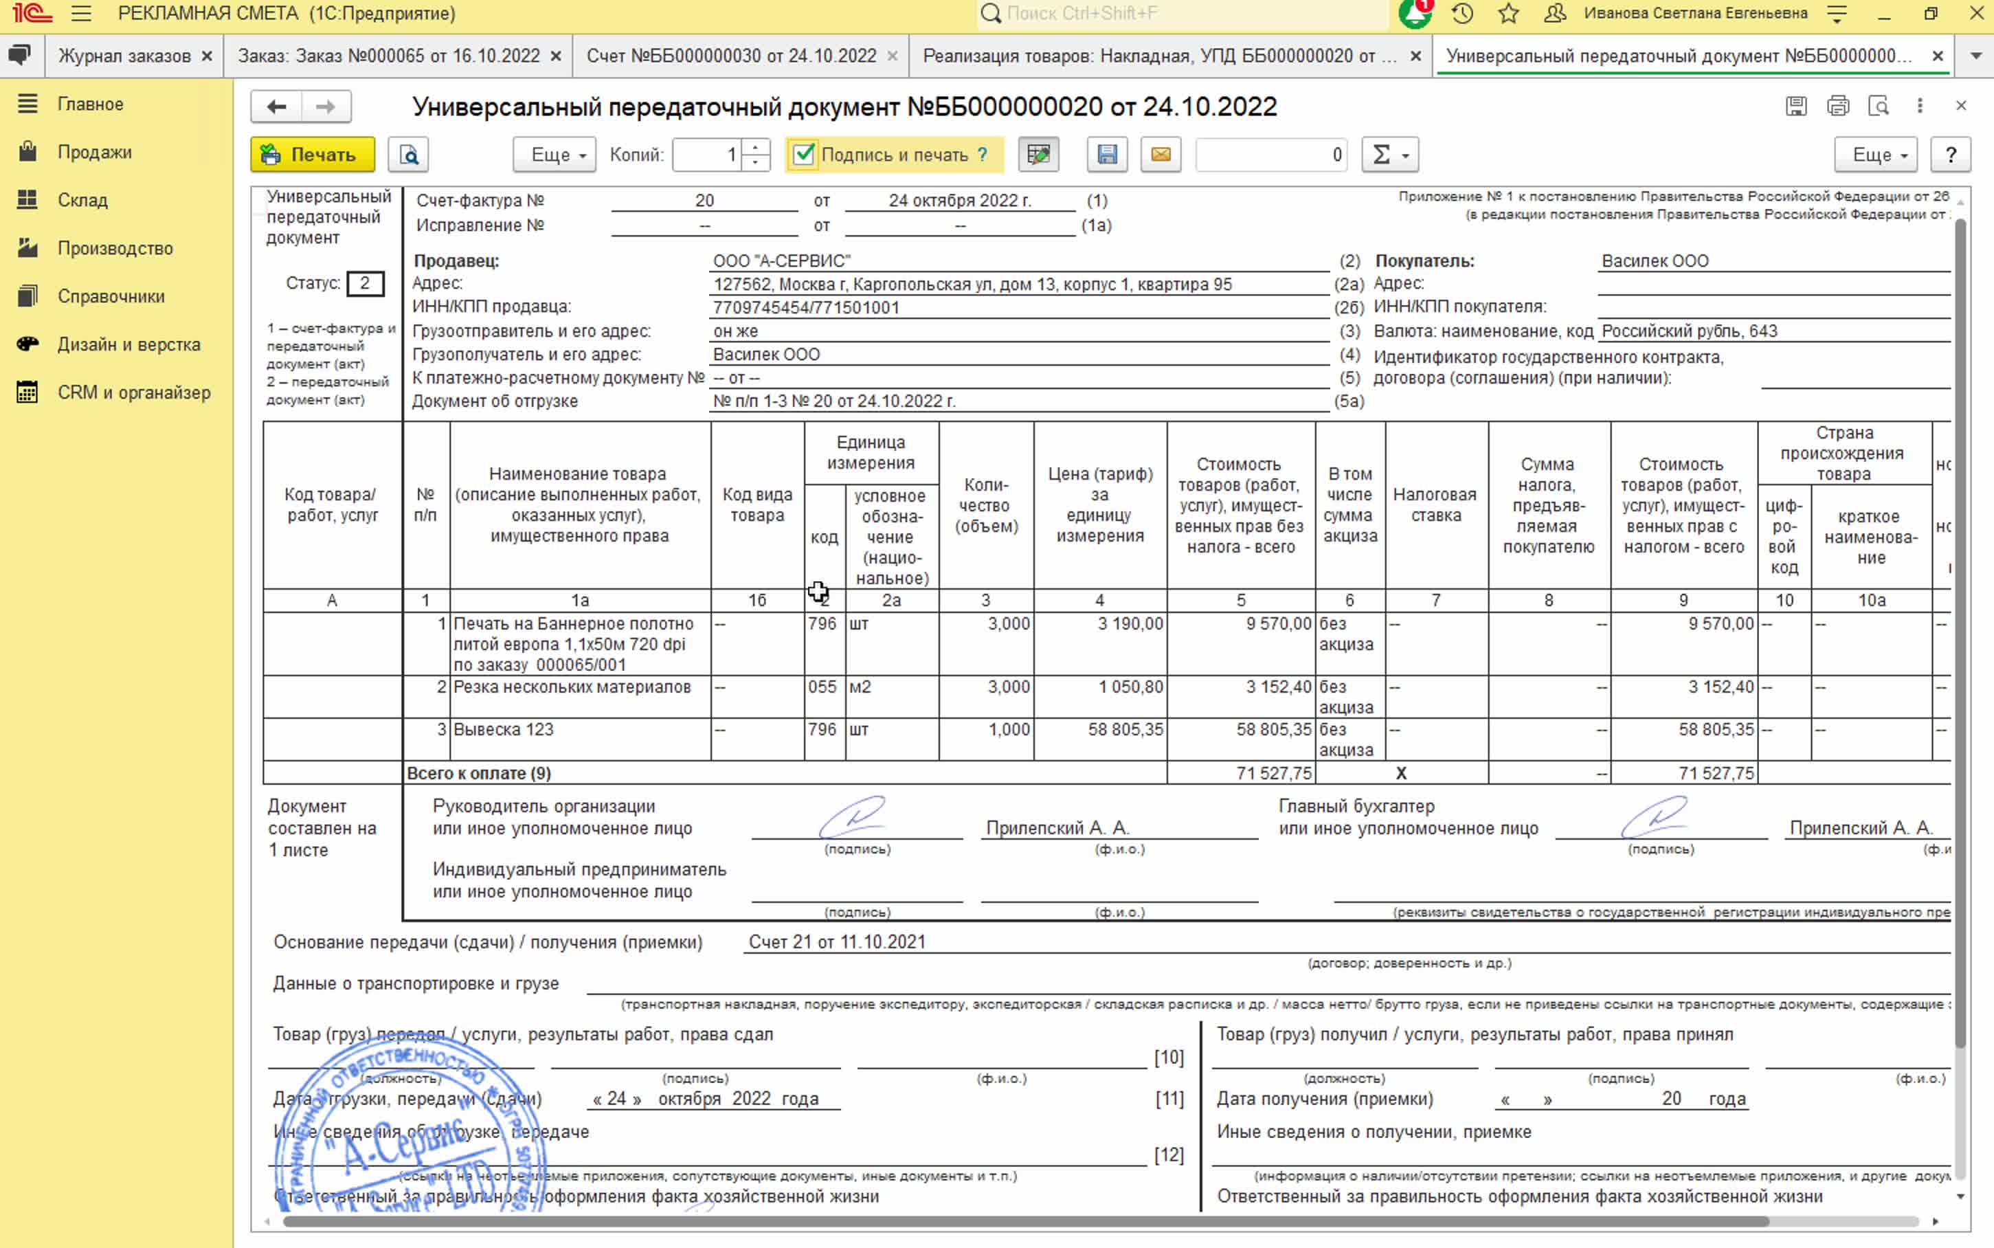The width and height of the screenshot is (1994, 1248).
Task: Close the Журнал заказов tab
Action: click(x=207, y=56)
